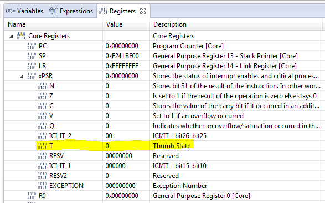This screenshot has height=203, width=325.
Task: Click the Core Registers group icon
Action: [21, 35]
